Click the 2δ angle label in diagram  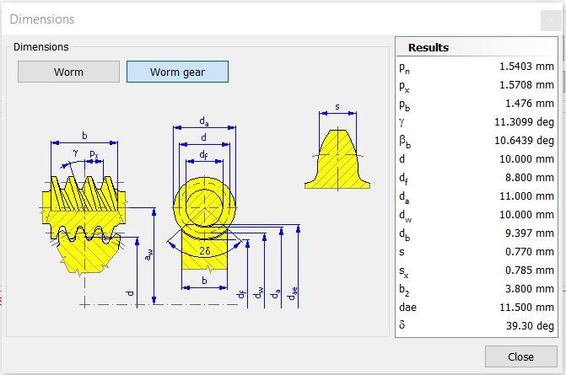pos(205,250)
